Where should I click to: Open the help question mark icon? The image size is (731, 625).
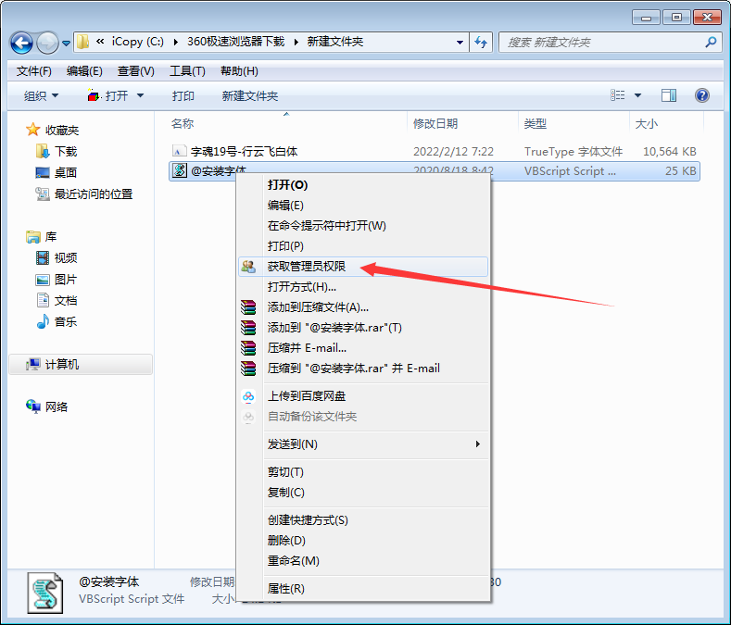click(701, 95)
